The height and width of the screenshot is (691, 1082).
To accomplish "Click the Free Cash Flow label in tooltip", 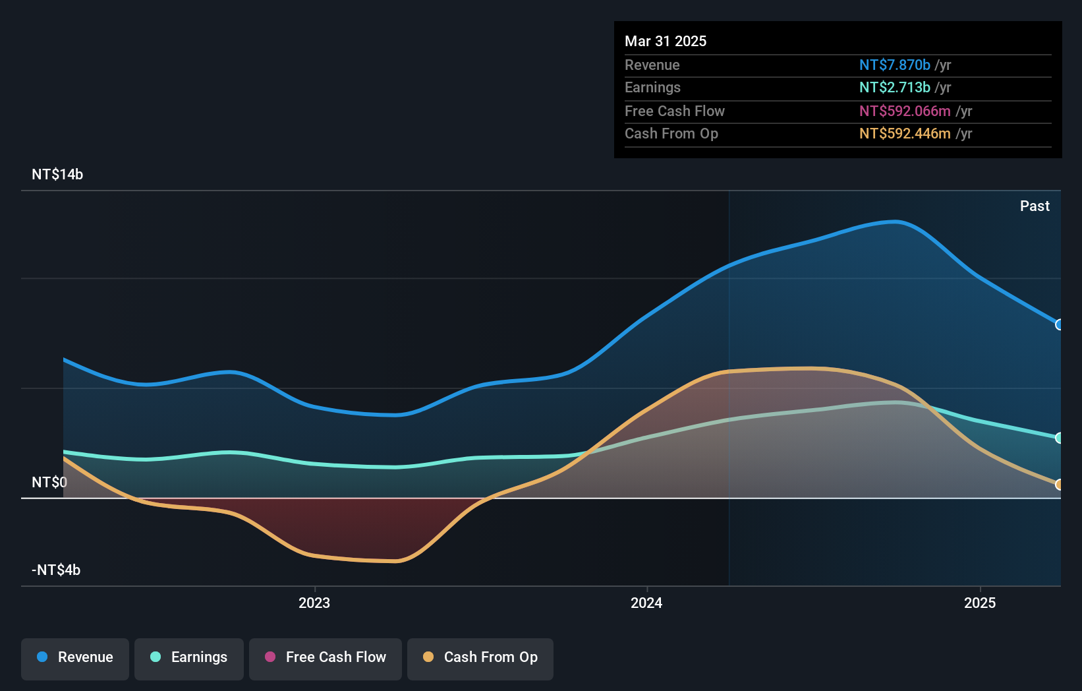I will point(675,111).
